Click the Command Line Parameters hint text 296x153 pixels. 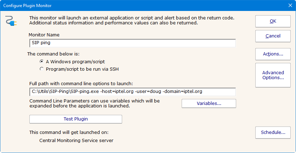coord(95,103)
